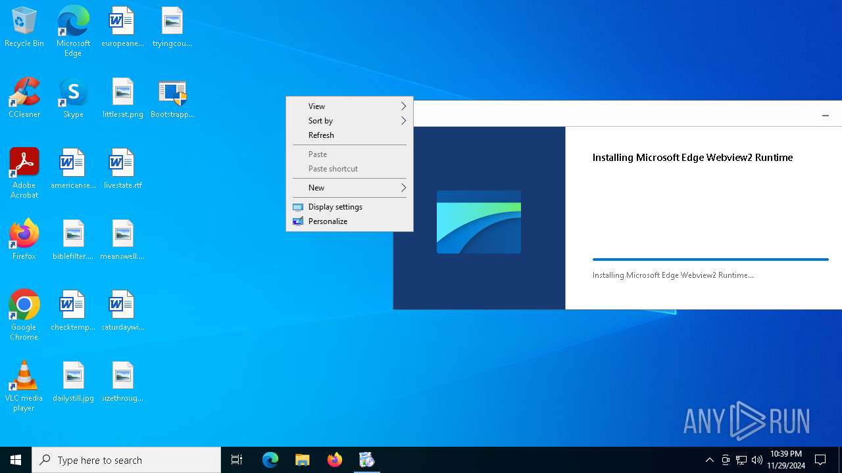Select the Bootstrapp... installer icon

pos(172,99)
